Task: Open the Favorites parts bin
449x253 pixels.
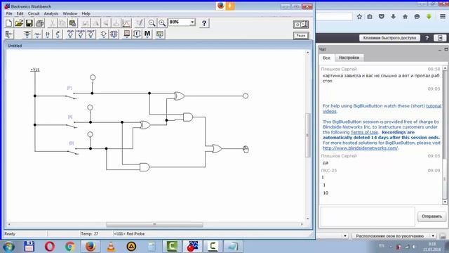Action: 9,34
